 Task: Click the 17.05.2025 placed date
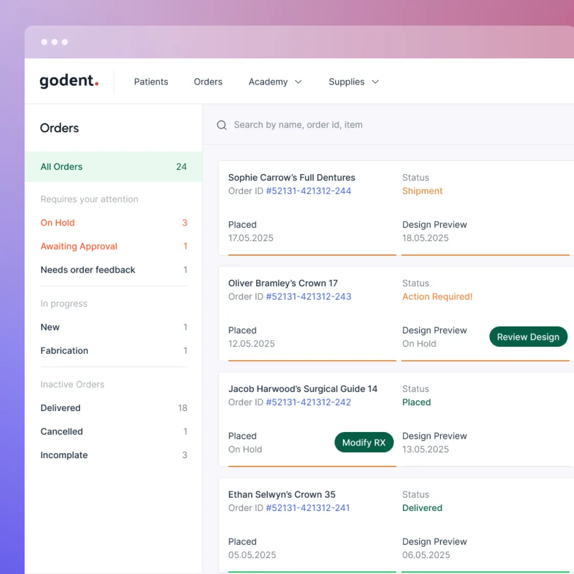[x=251, y=238]
